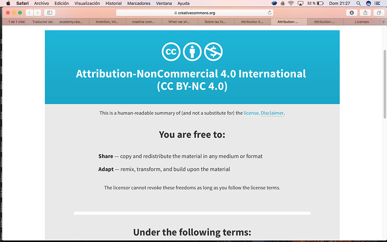
Task: Open the Apple menu icon
Action: [8, 3]
